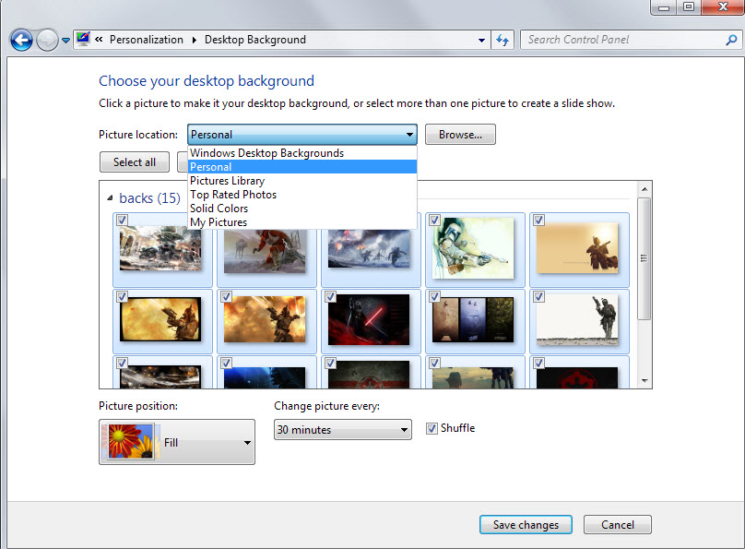
Task: Select the dark blue space wallpaper thumbnail
Action: [x=266, y=378]
